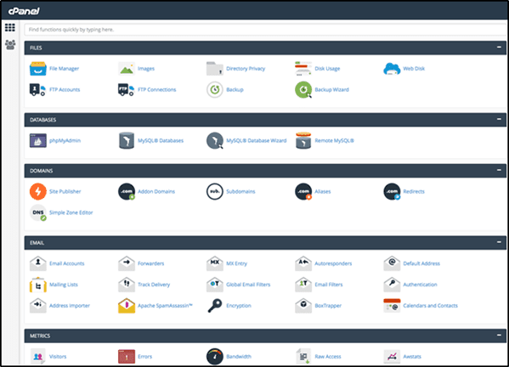Open the Raw Access icon
Image resolution: width=509 pixels, height=367 pixels.
pyautogui.click(x=303, y=356)
